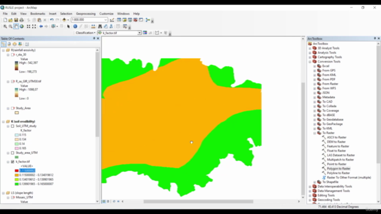Screen dimensions: 381x214
Task: Open the Find binoculars tool
Action: tap(100, 26)
